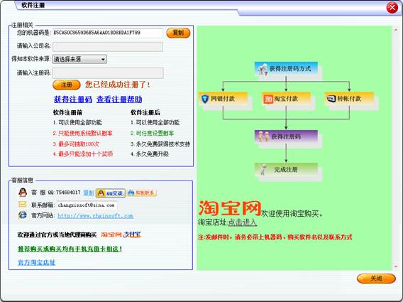The height and width of the screenshot is (302, 403).
Task: Focus the registration code input field
Action: 108,73
